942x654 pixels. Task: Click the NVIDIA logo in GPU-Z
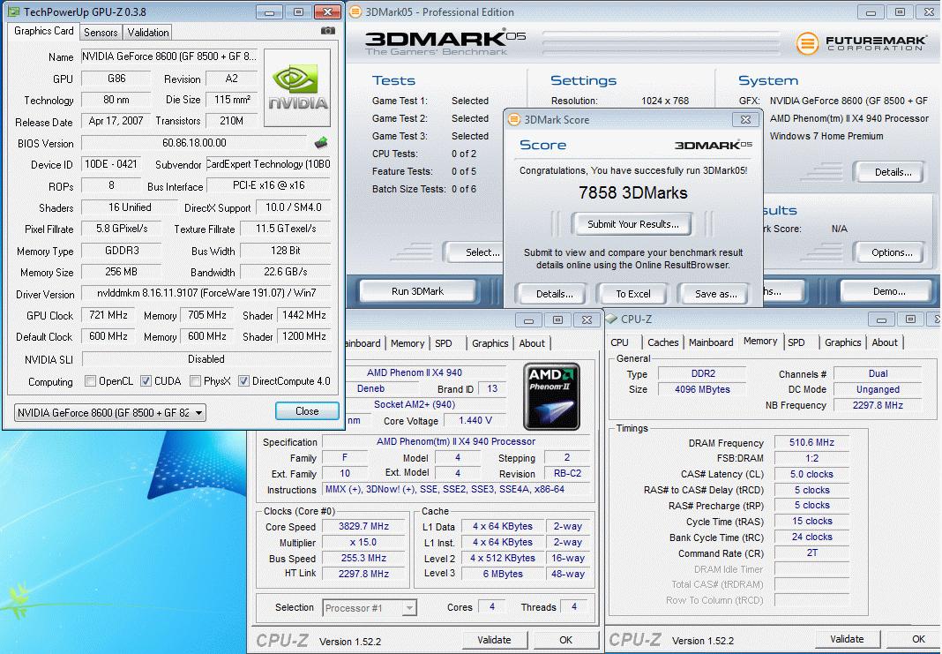297,87
